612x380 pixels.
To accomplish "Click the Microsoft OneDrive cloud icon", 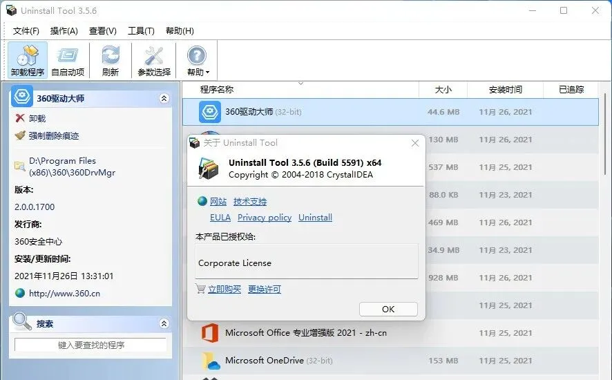I will tap(211, 361).
